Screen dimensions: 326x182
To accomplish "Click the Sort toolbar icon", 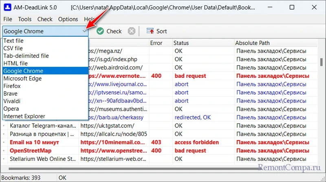I will (x=150, y=31).
